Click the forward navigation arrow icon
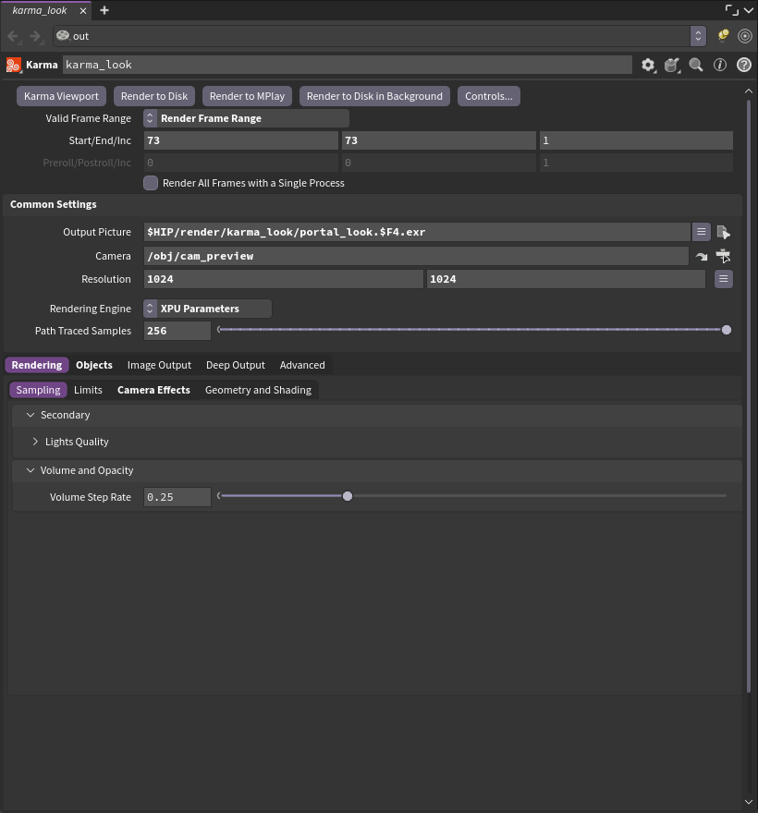 coord(35,36)
